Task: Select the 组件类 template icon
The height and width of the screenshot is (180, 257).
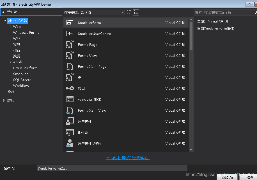Action: tap(70, 132)
